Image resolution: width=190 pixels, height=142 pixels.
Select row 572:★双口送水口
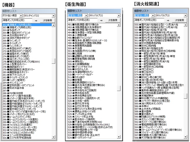(159, 69)
